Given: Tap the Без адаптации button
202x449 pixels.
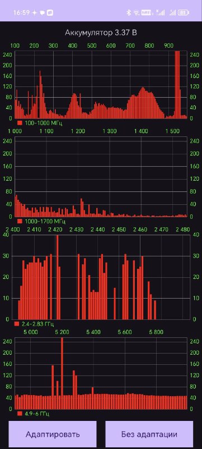Looking at the screenshot, I should (149, 434).
